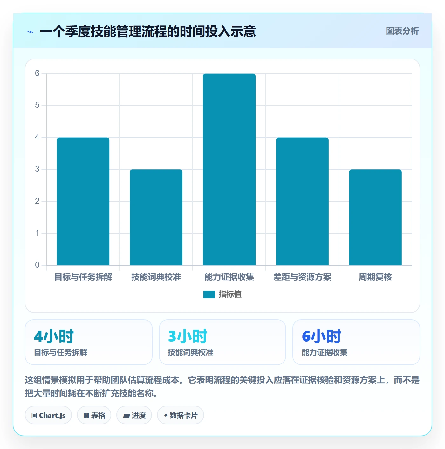445x449 pixels.
Task: Click the 目标与任务拆解 x-axis label
Action: pos(83,277)
